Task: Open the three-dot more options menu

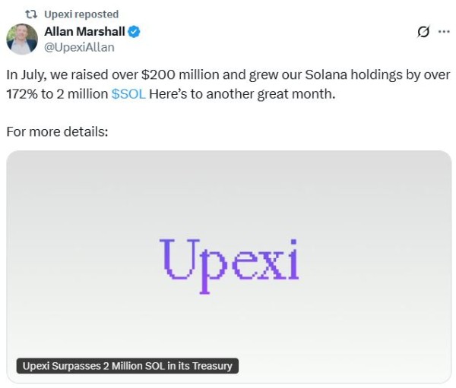Action: (x=444, y=32)
